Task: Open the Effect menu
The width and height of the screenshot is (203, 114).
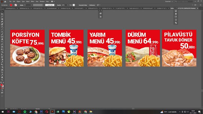Action: [32, 1]
